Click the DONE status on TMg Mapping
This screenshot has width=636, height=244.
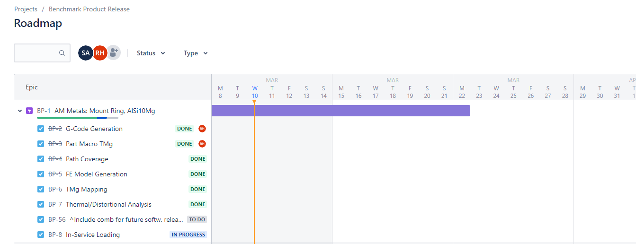click(198, 189)
